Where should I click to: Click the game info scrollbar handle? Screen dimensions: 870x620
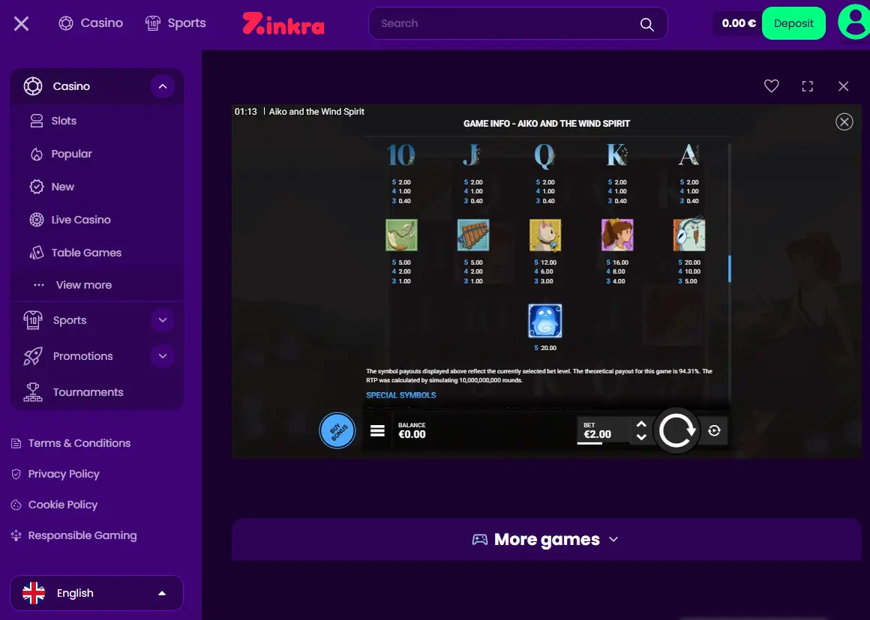point(729,268)
